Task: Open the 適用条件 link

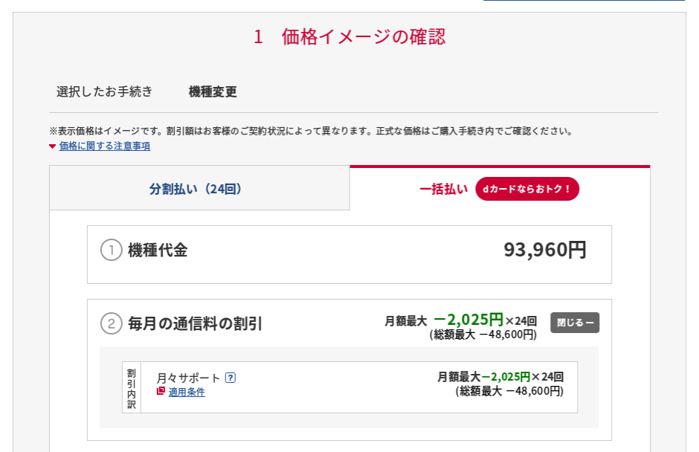Action: [187, 392]
